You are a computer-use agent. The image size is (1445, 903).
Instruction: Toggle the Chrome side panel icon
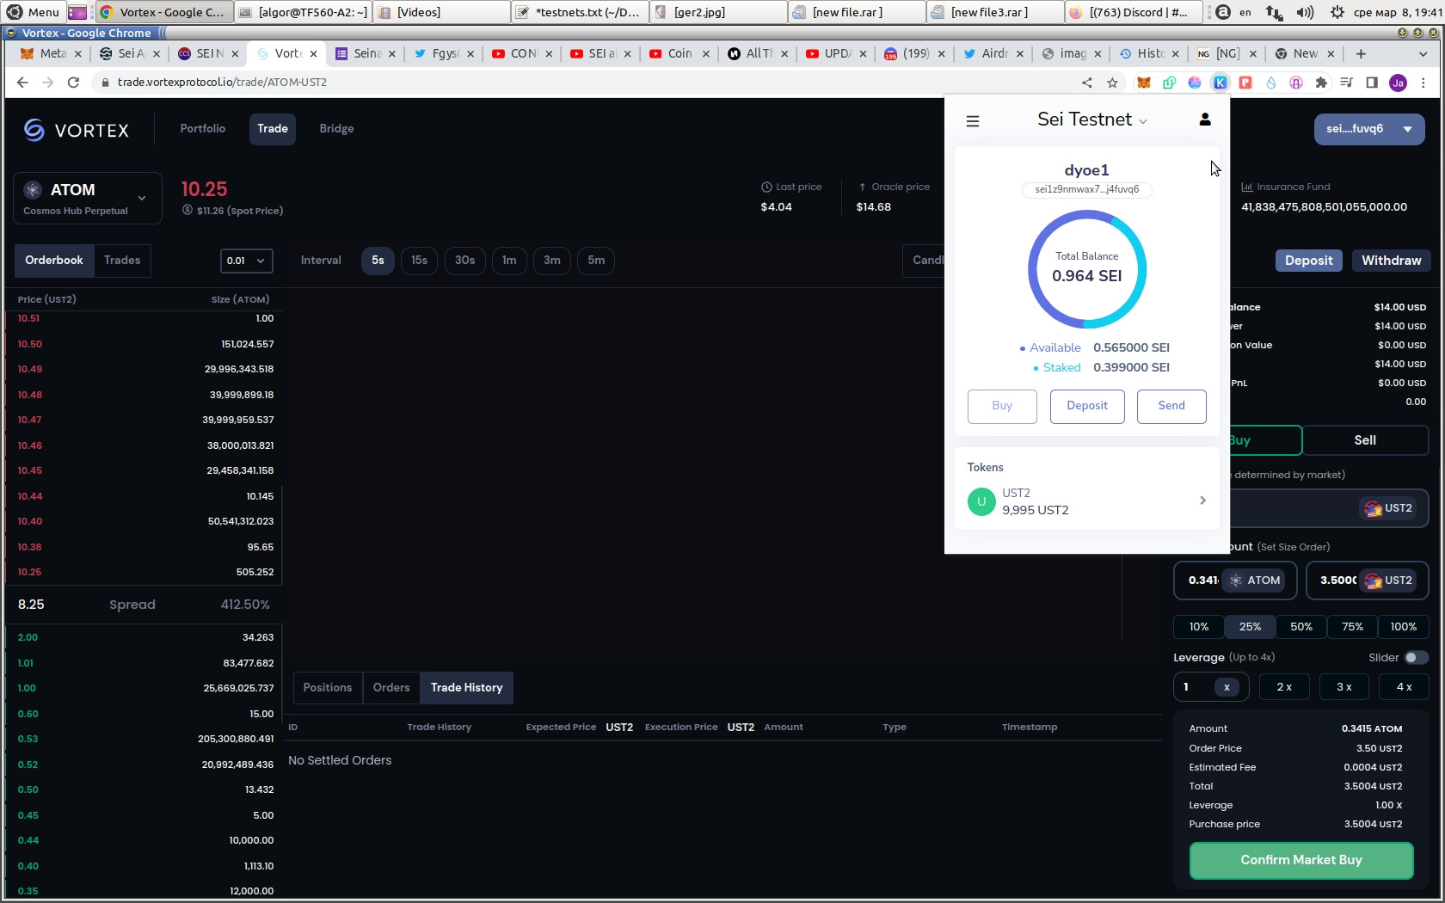(x=1372, y=83)
